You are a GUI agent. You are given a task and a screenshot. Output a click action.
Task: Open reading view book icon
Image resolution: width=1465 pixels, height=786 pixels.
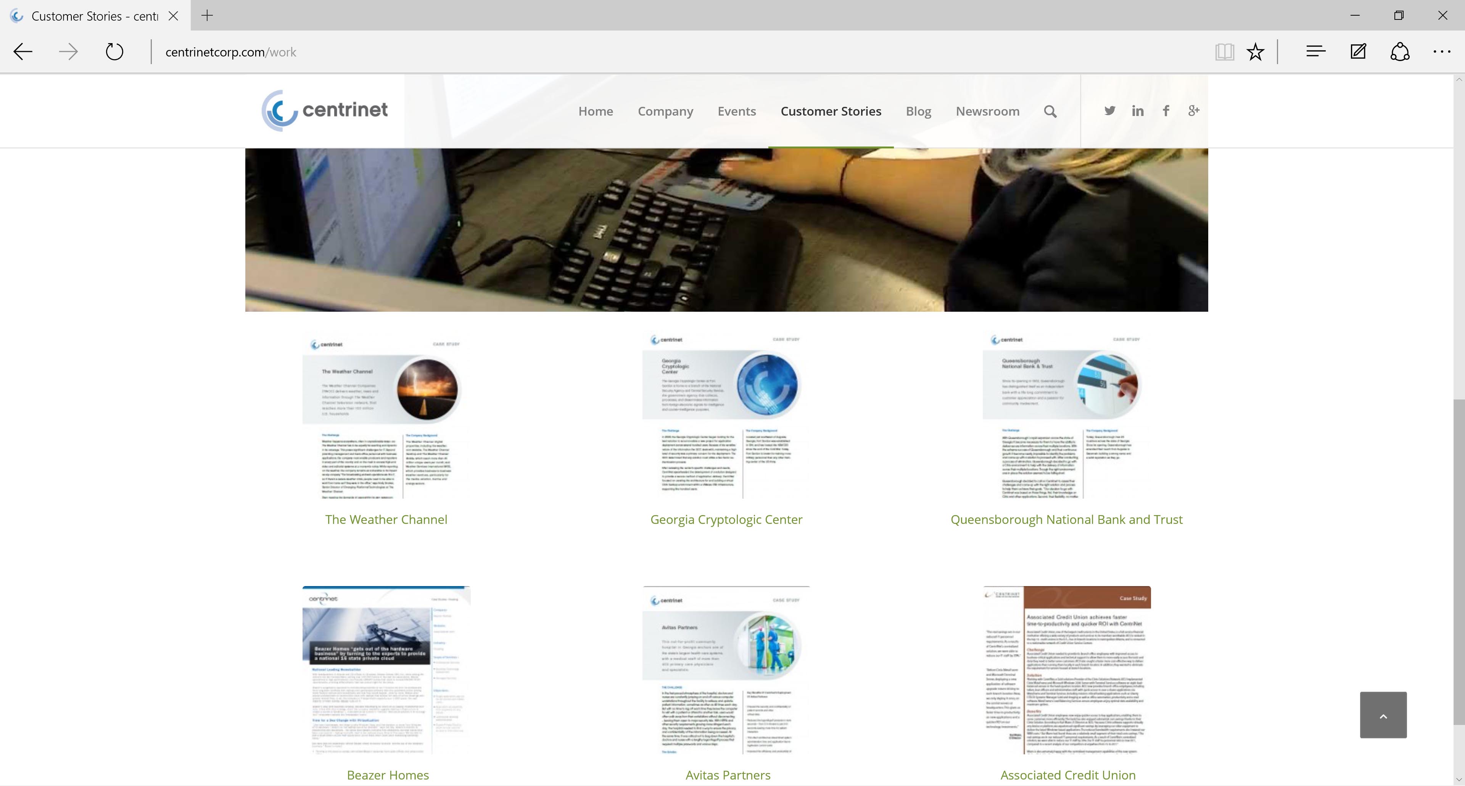point(1224,52)
